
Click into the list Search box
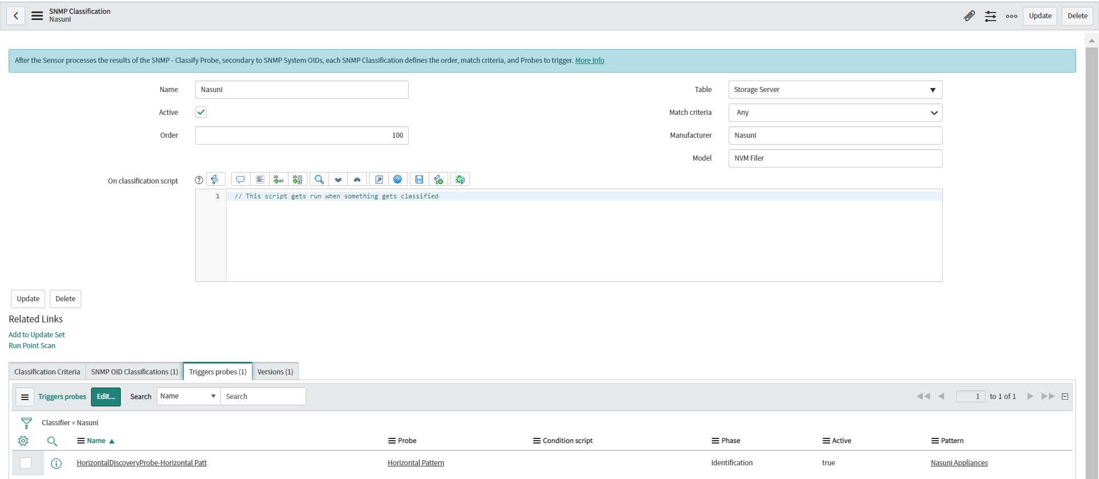263,396
